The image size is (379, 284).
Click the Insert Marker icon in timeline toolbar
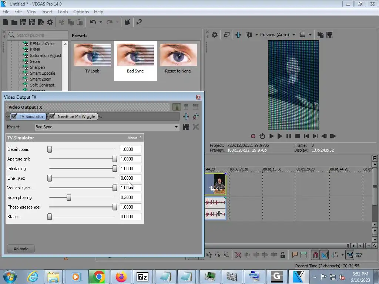[295, 255]
